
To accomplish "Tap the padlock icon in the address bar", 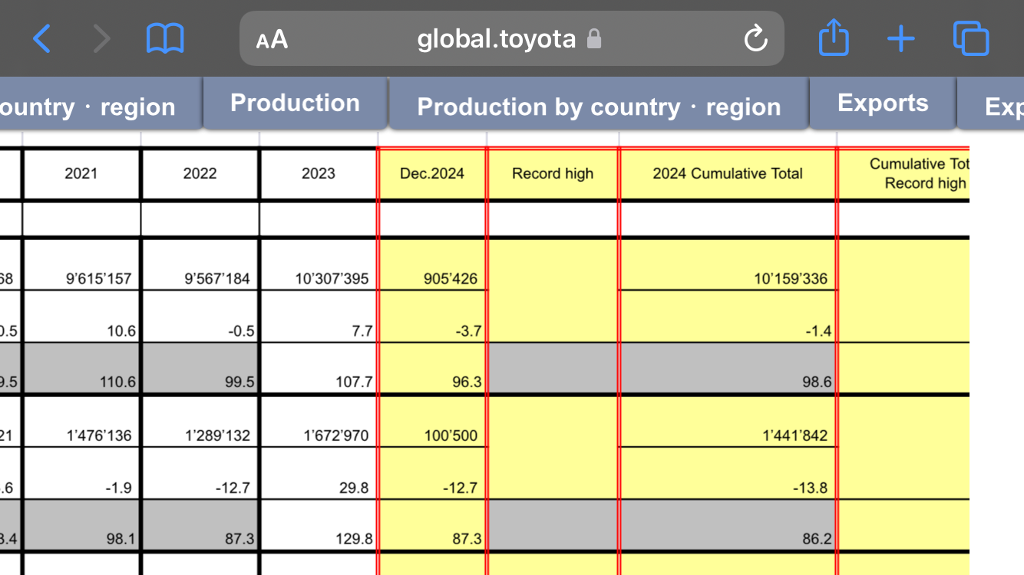I will [x=593, y=39].
